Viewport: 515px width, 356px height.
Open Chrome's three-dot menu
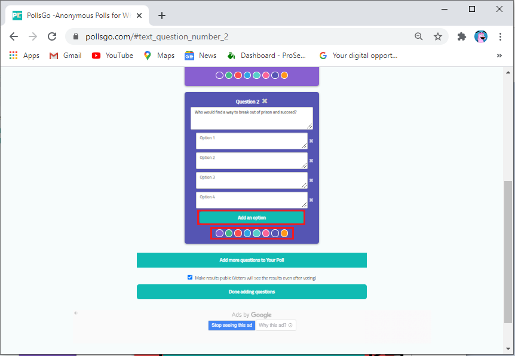500,36
